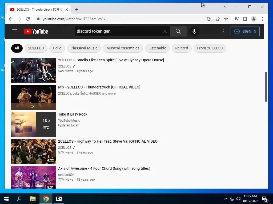The image size is (273, 204).
Task: Open tab search chevron in title bar
Action: point(225,7)
